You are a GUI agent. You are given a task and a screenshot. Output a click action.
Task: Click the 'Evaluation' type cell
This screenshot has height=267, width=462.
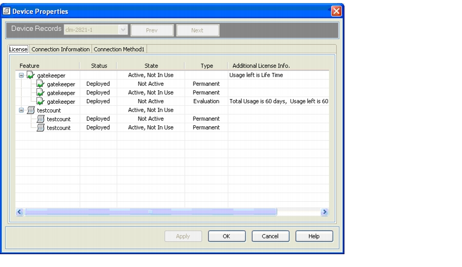coord(206,101)
